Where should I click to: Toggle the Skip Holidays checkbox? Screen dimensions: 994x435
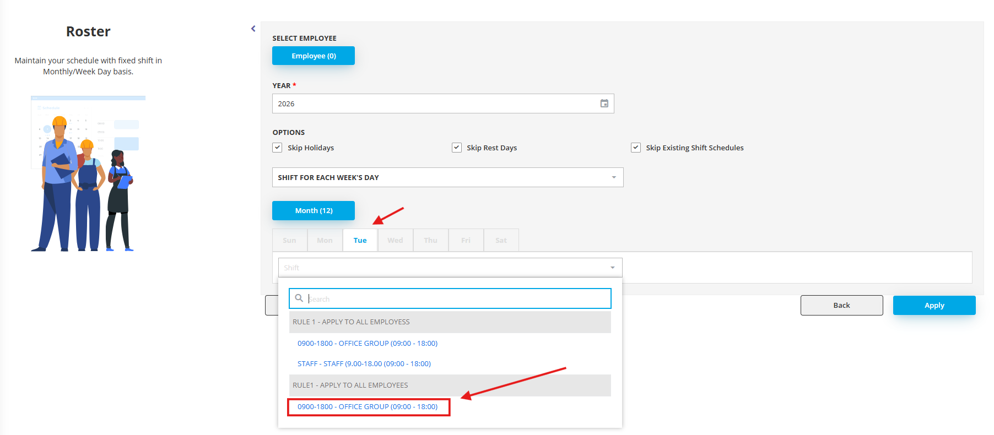[x=278, y=148]
